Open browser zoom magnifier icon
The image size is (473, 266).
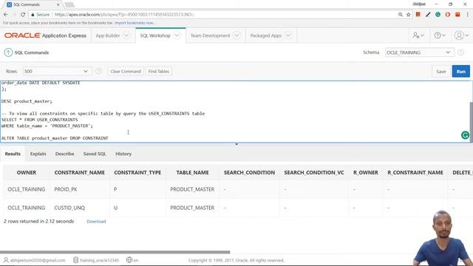(401, 15)
